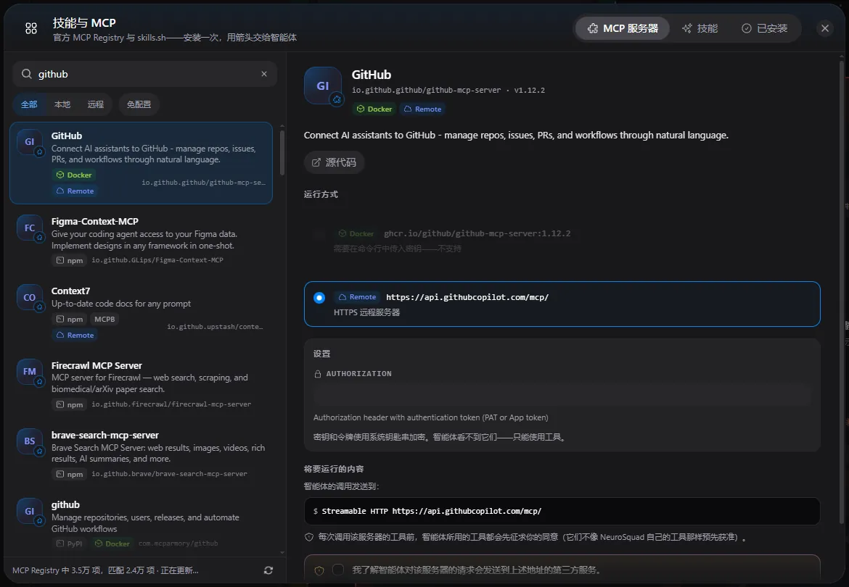This screenshot has width=849, height=587.
Task: Select the Remote HTTPS run option radio
Action: tap(319, 297)
